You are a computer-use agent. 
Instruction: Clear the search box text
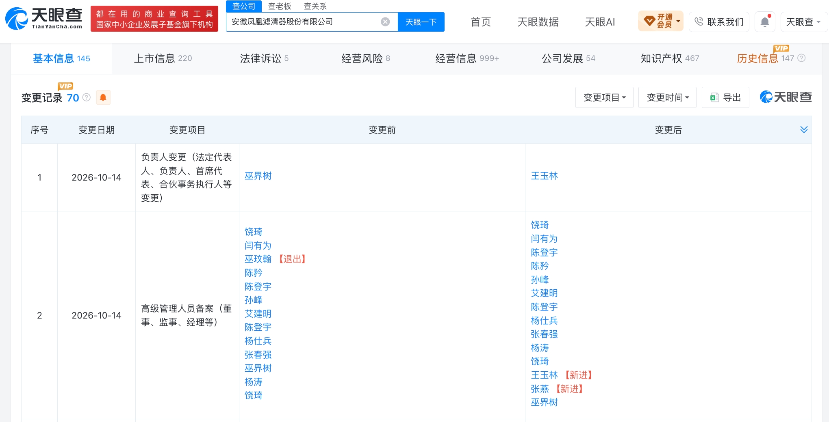click(385, 22)
